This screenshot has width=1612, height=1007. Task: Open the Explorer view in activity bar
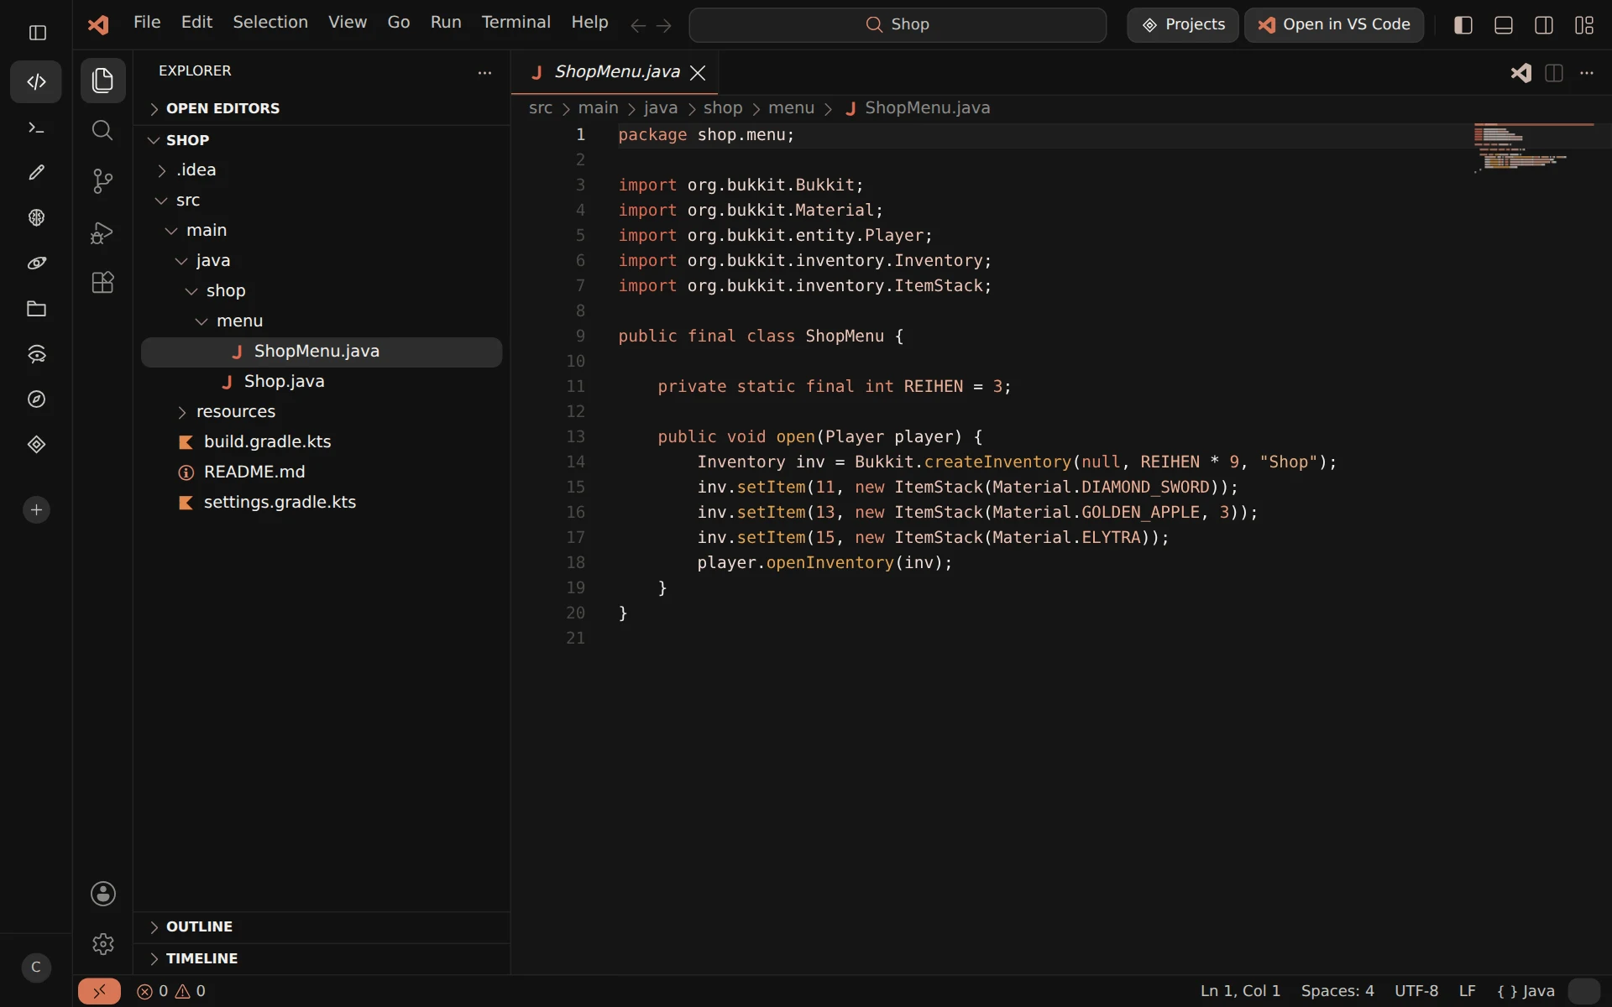point(102,81)
